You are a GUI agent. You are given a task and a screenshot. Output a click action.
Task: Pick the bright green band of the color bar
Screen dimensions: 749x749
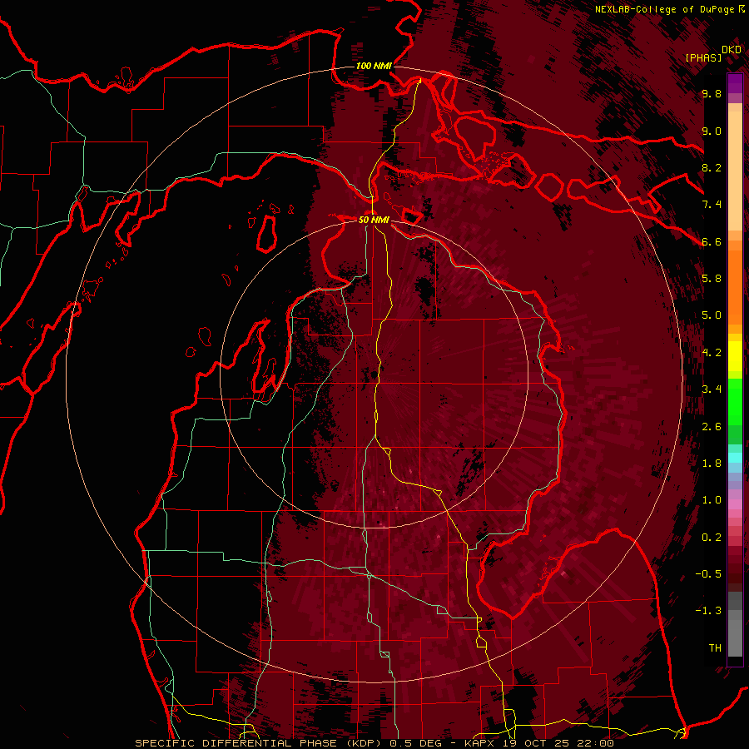pyautogui.click(x=735, y=402)
